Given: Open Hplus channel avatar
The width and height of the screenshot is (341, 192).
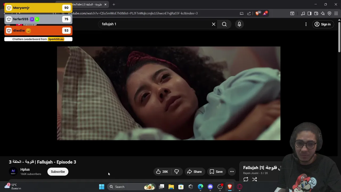Looking at the screenshot, I should click(x=13, y=172).
